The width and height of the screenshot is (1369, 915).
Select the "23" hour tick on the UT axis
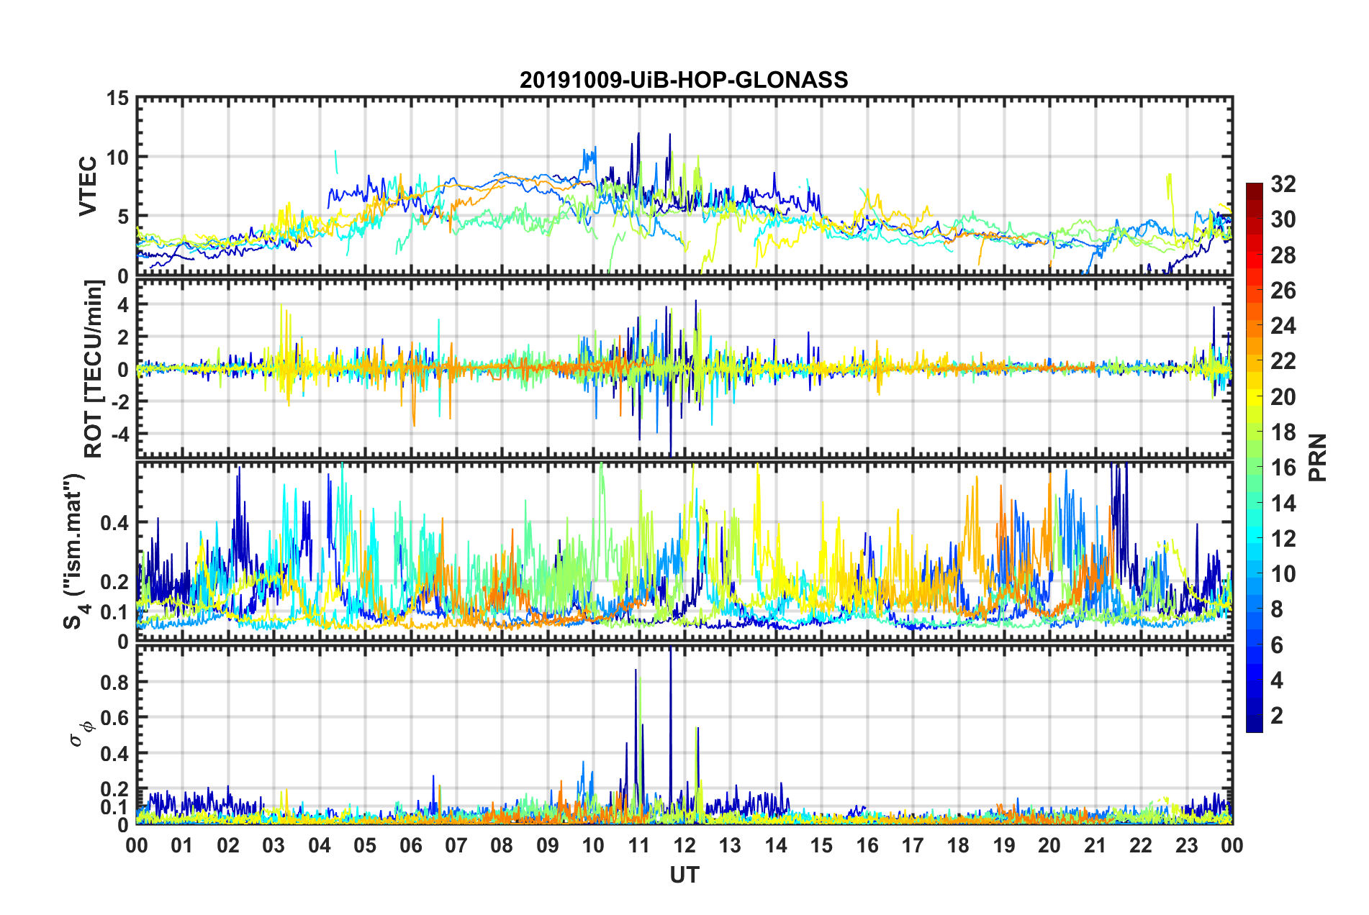[x=1186, y=845]
